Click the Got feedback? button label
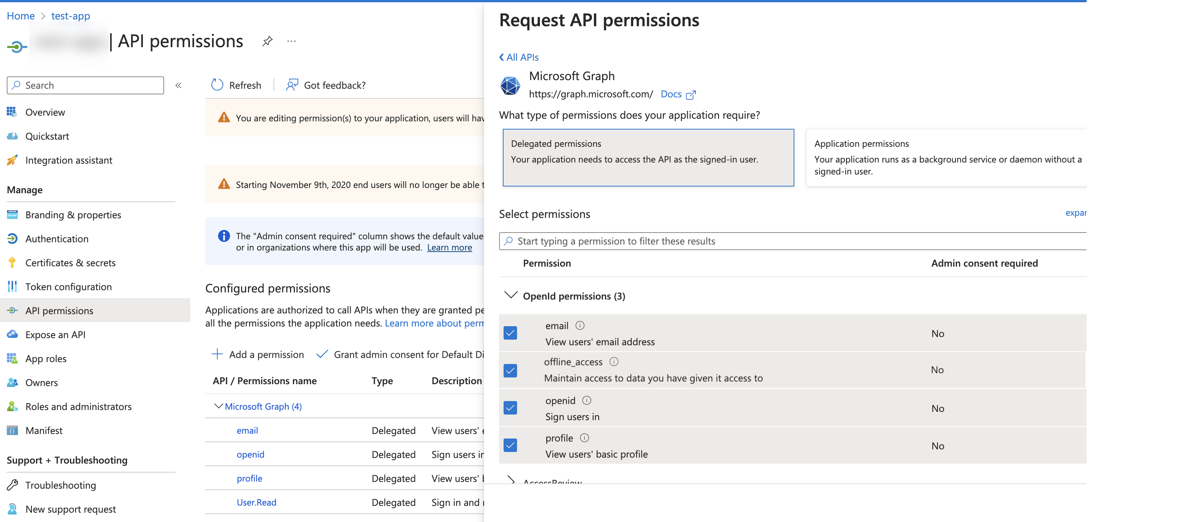The width and height of the screenshot is (1184, 522). [x=335, y=85]
